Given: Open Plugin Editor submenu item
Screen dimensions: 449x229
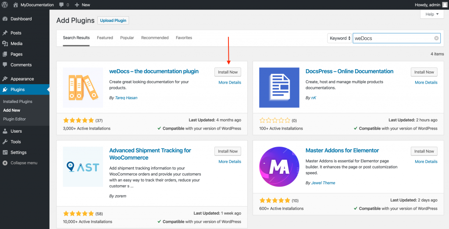Looking at the screenshot, I should (x=14, y=119).
